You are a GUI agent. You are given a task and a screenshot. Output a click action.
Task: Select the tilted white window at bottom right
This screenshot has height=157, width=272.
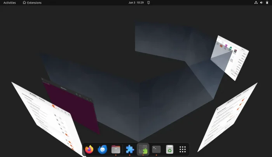(x=229, y=117)
